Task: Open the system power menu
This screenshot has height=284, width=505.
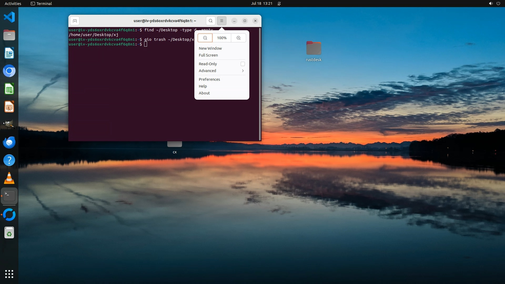Action: pyautogui.click(x=498, y=3)
